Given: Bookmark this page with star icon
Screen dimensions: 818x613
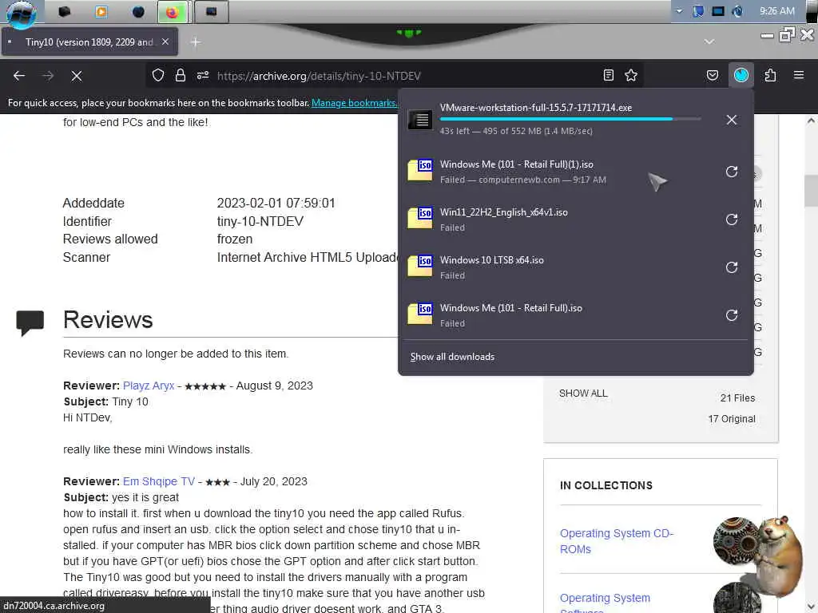Looking at the screenshot, I should point(631,76).
